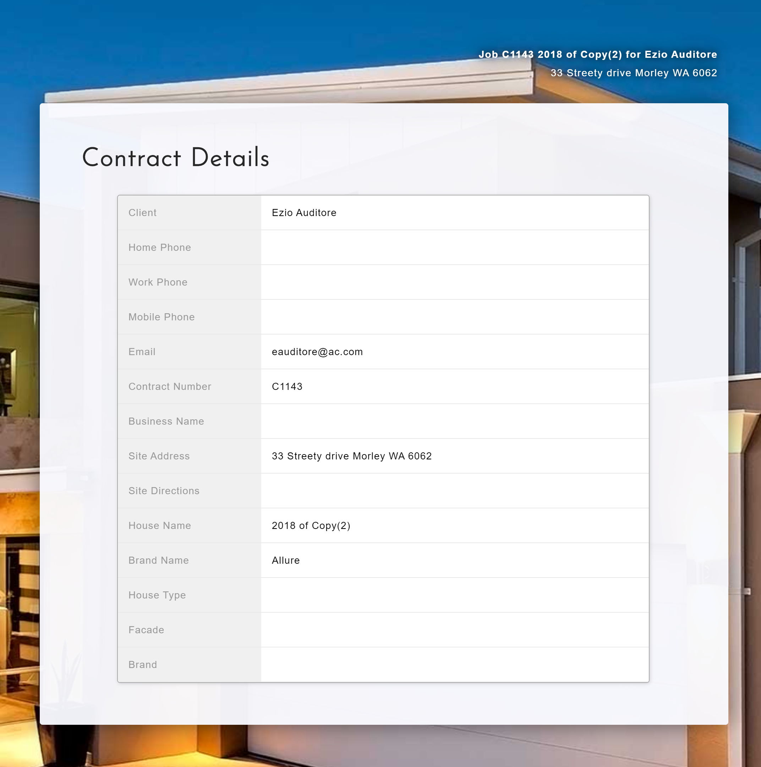Click the email eauditore@ac.com
The height and width of the screenshot is (767, 761).
[x=317, y=352]
